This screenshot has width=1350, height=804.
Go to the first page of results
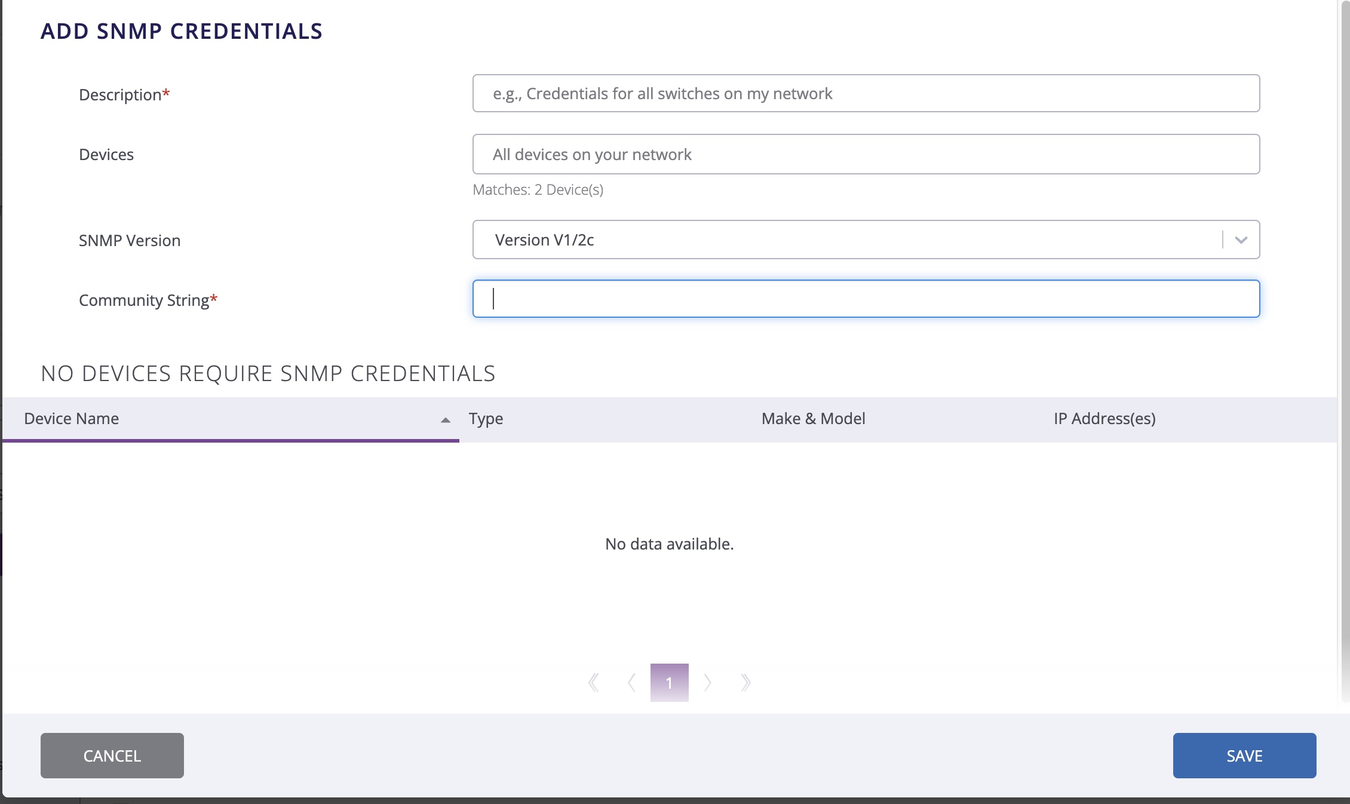point(594,682)
